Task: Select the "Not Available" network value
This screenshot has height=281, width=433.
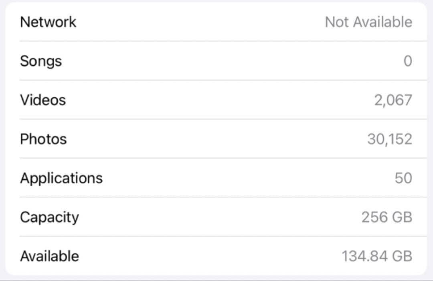Action: click(x=368, y=22)
